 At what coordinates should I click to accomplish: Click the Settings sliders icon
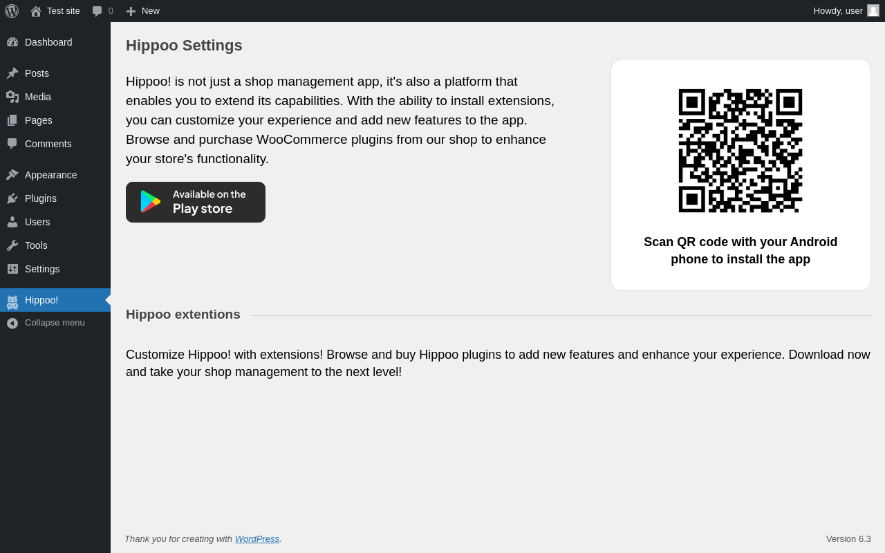(x=12, y=269)
